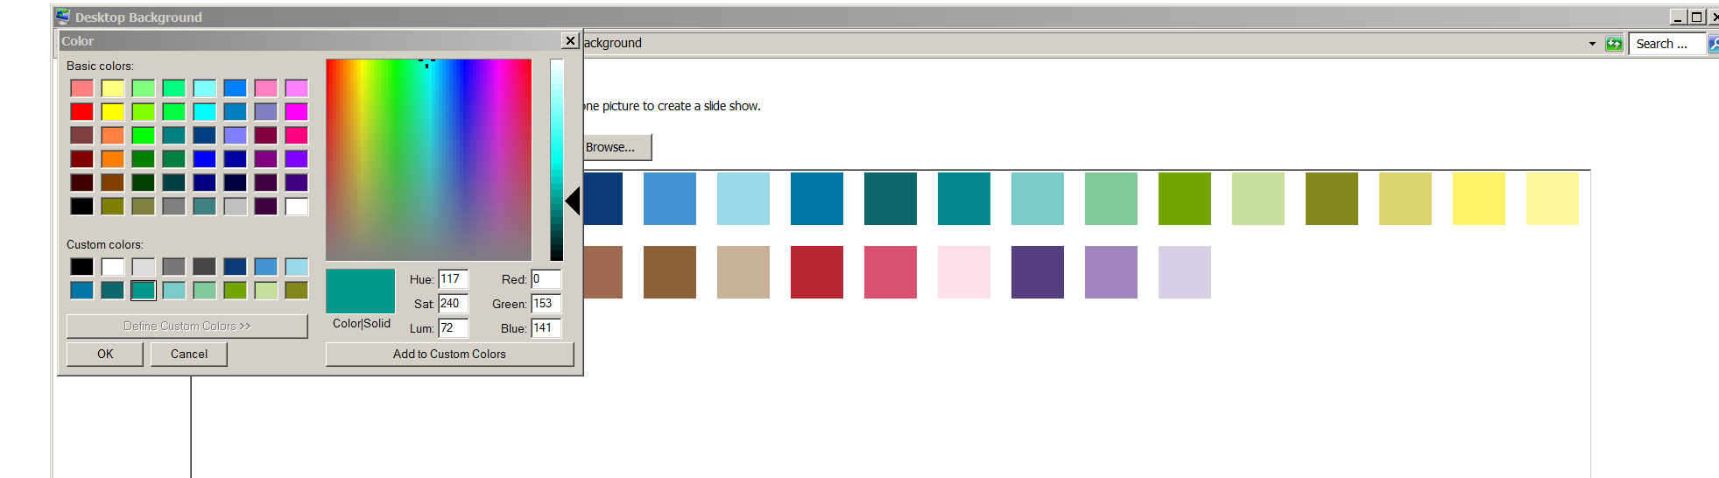
Task: Minimize the Desktop Background window
Action: [x=1678, y=18]
